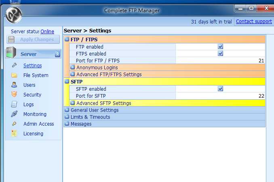The image size is (274, 182).
Task: Select the 'FTP enabled' row label
Action: pos(90,47)
